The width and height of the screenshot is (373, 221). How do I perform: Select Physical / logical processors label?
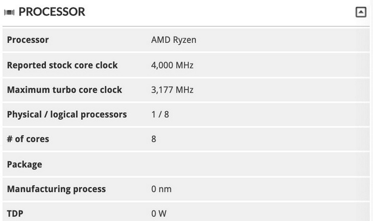(67, 115)
